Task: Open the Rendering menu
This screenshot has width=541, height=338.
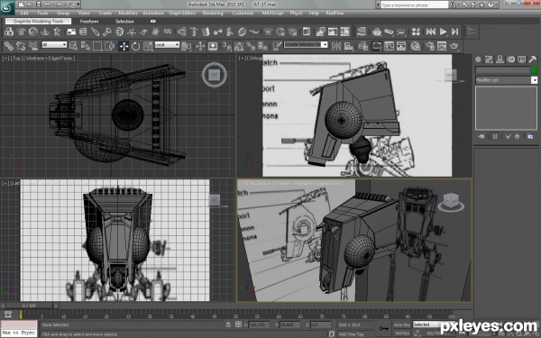Action: point(213,14)
